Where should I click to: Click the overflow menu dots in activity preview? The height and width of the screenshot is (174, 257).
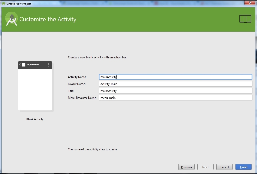tap(49, 65)
